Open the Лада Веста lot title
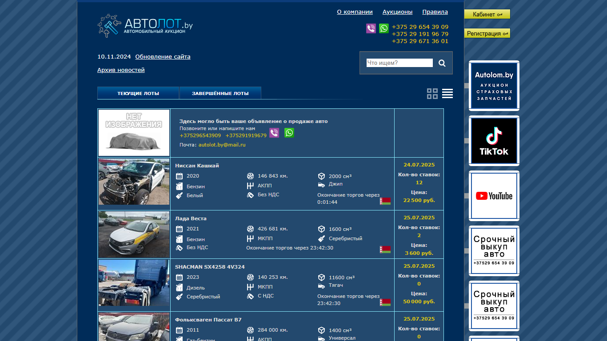The image size is (607, 341). 191,218
